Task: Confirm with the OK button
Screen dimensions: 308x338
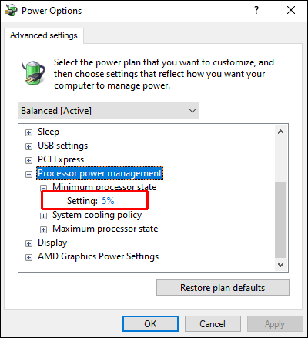Action: click(x=150, y=324)
